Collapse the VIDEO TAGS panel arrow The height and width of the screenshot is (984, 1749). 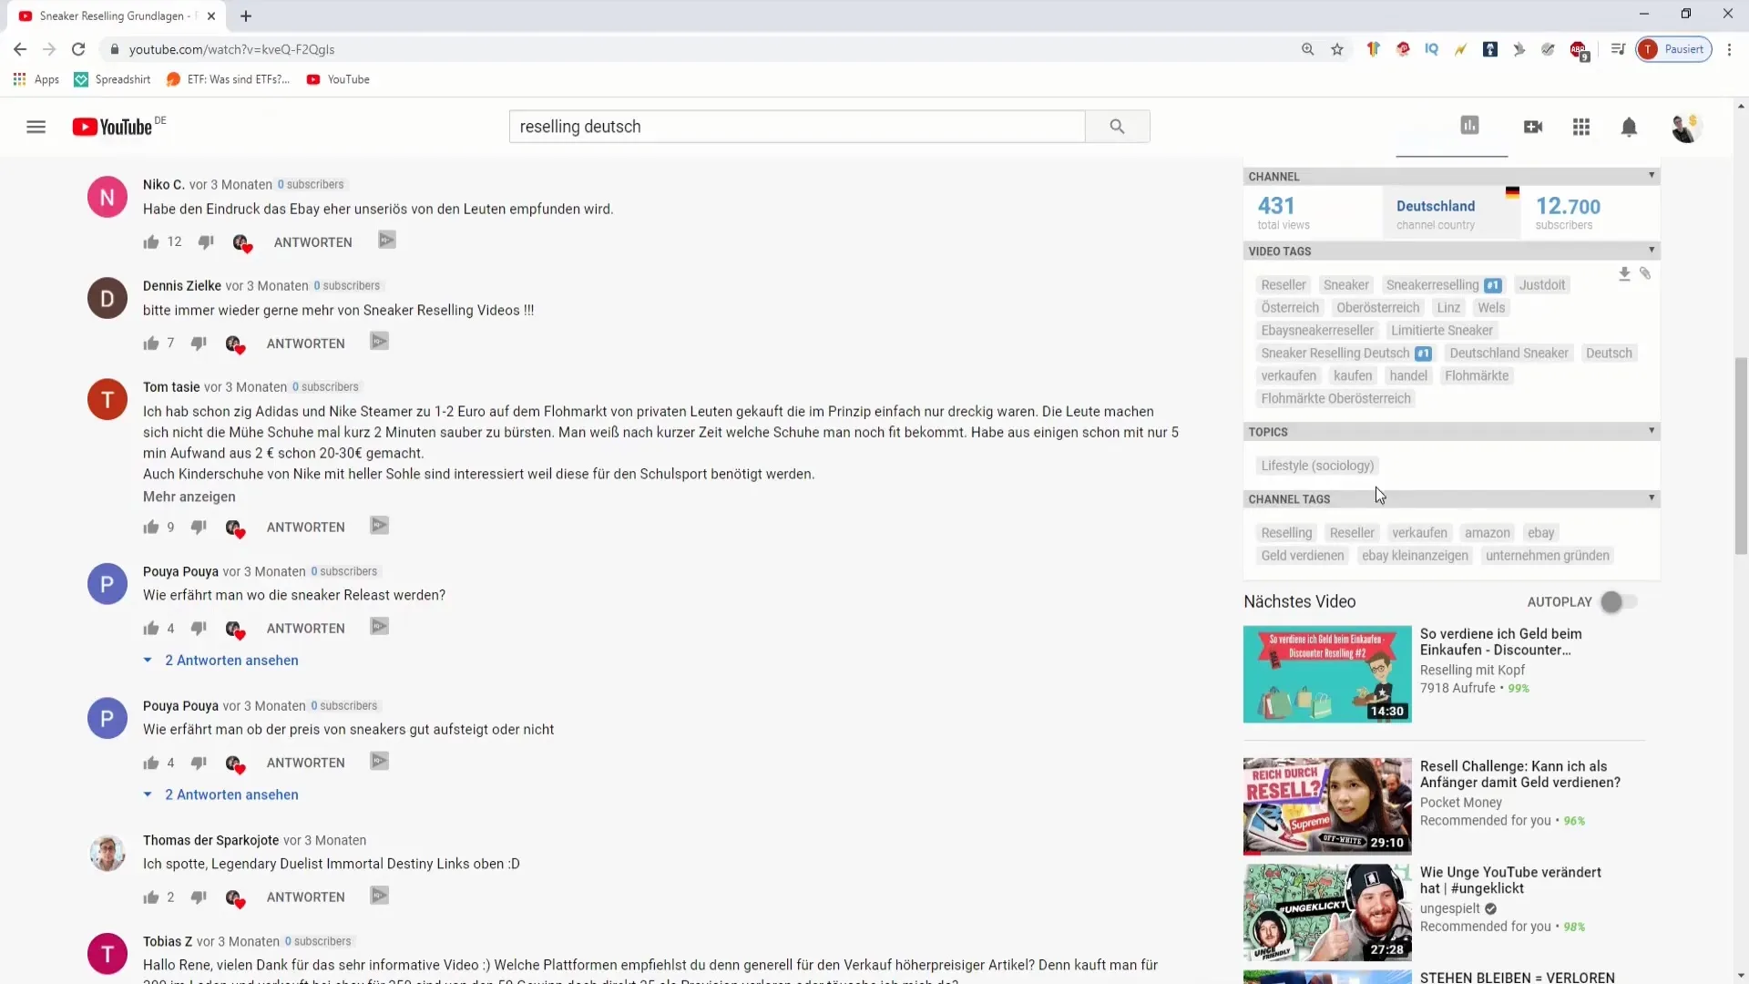pos(1652,250)
